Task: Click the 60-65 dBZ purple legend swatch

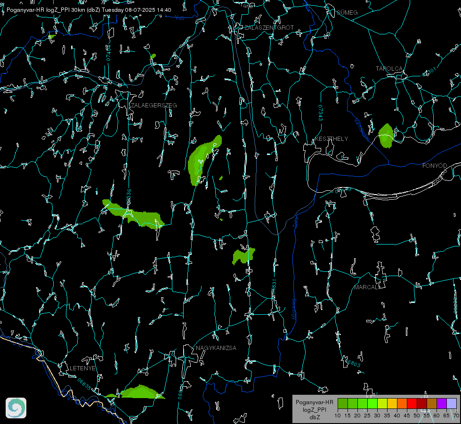Action: pos(442,404)
